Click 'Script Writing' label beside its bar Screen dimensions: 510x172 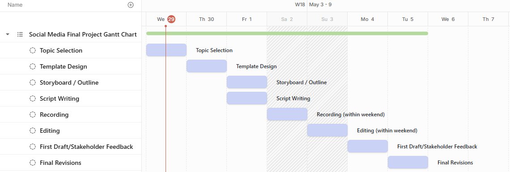tap(293, 98)
